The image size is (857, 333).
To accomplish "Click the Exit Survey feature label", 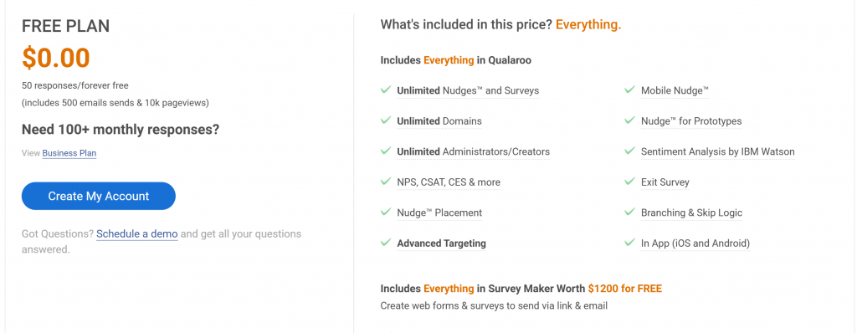I will tap(665, 182).
